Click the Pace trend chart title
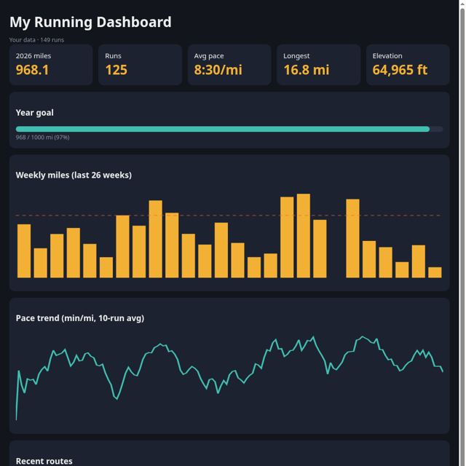 [x=80, y=318]
